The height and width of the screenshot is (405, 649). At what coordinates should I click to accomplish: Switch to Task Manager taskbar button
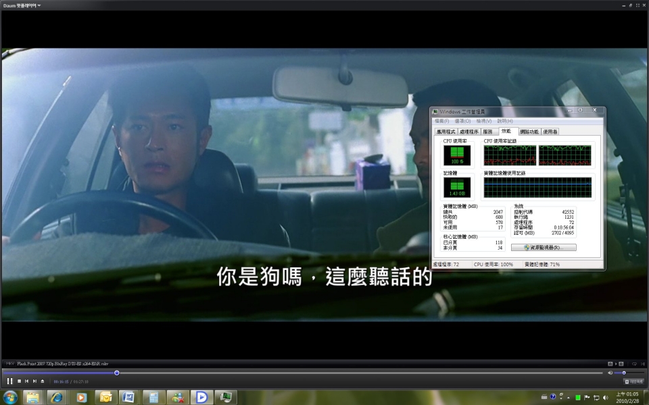point(226,398)
